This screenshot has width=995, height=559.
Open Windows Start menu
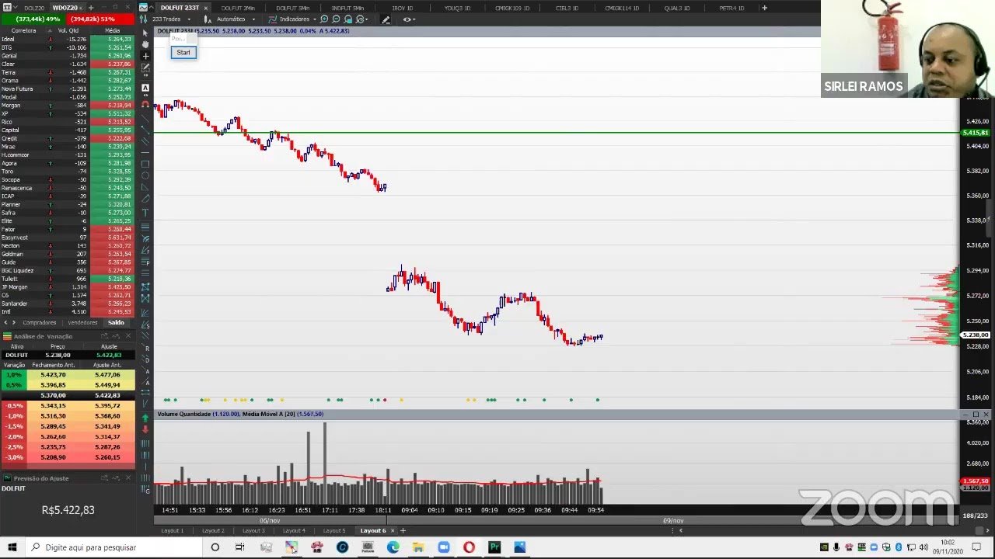tap(12, 547)
